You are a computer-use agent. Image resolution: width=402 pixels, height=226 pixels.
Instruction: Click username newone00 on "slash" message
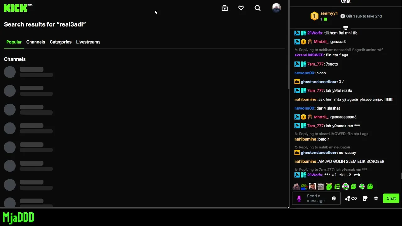coord(304,73)
